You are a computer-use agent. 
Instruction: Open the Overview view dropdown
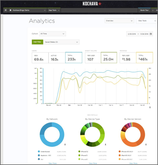[119, 21]
